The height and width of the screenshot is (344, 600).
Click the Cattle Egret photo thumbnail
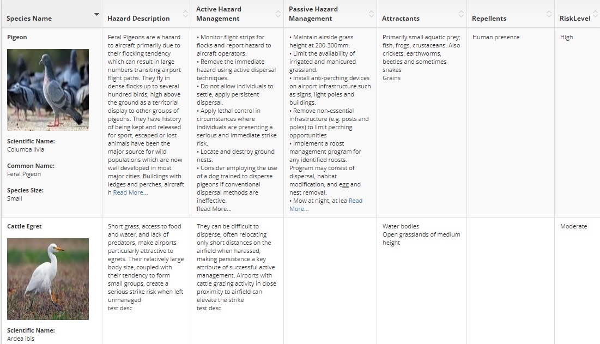click(48, 279)
